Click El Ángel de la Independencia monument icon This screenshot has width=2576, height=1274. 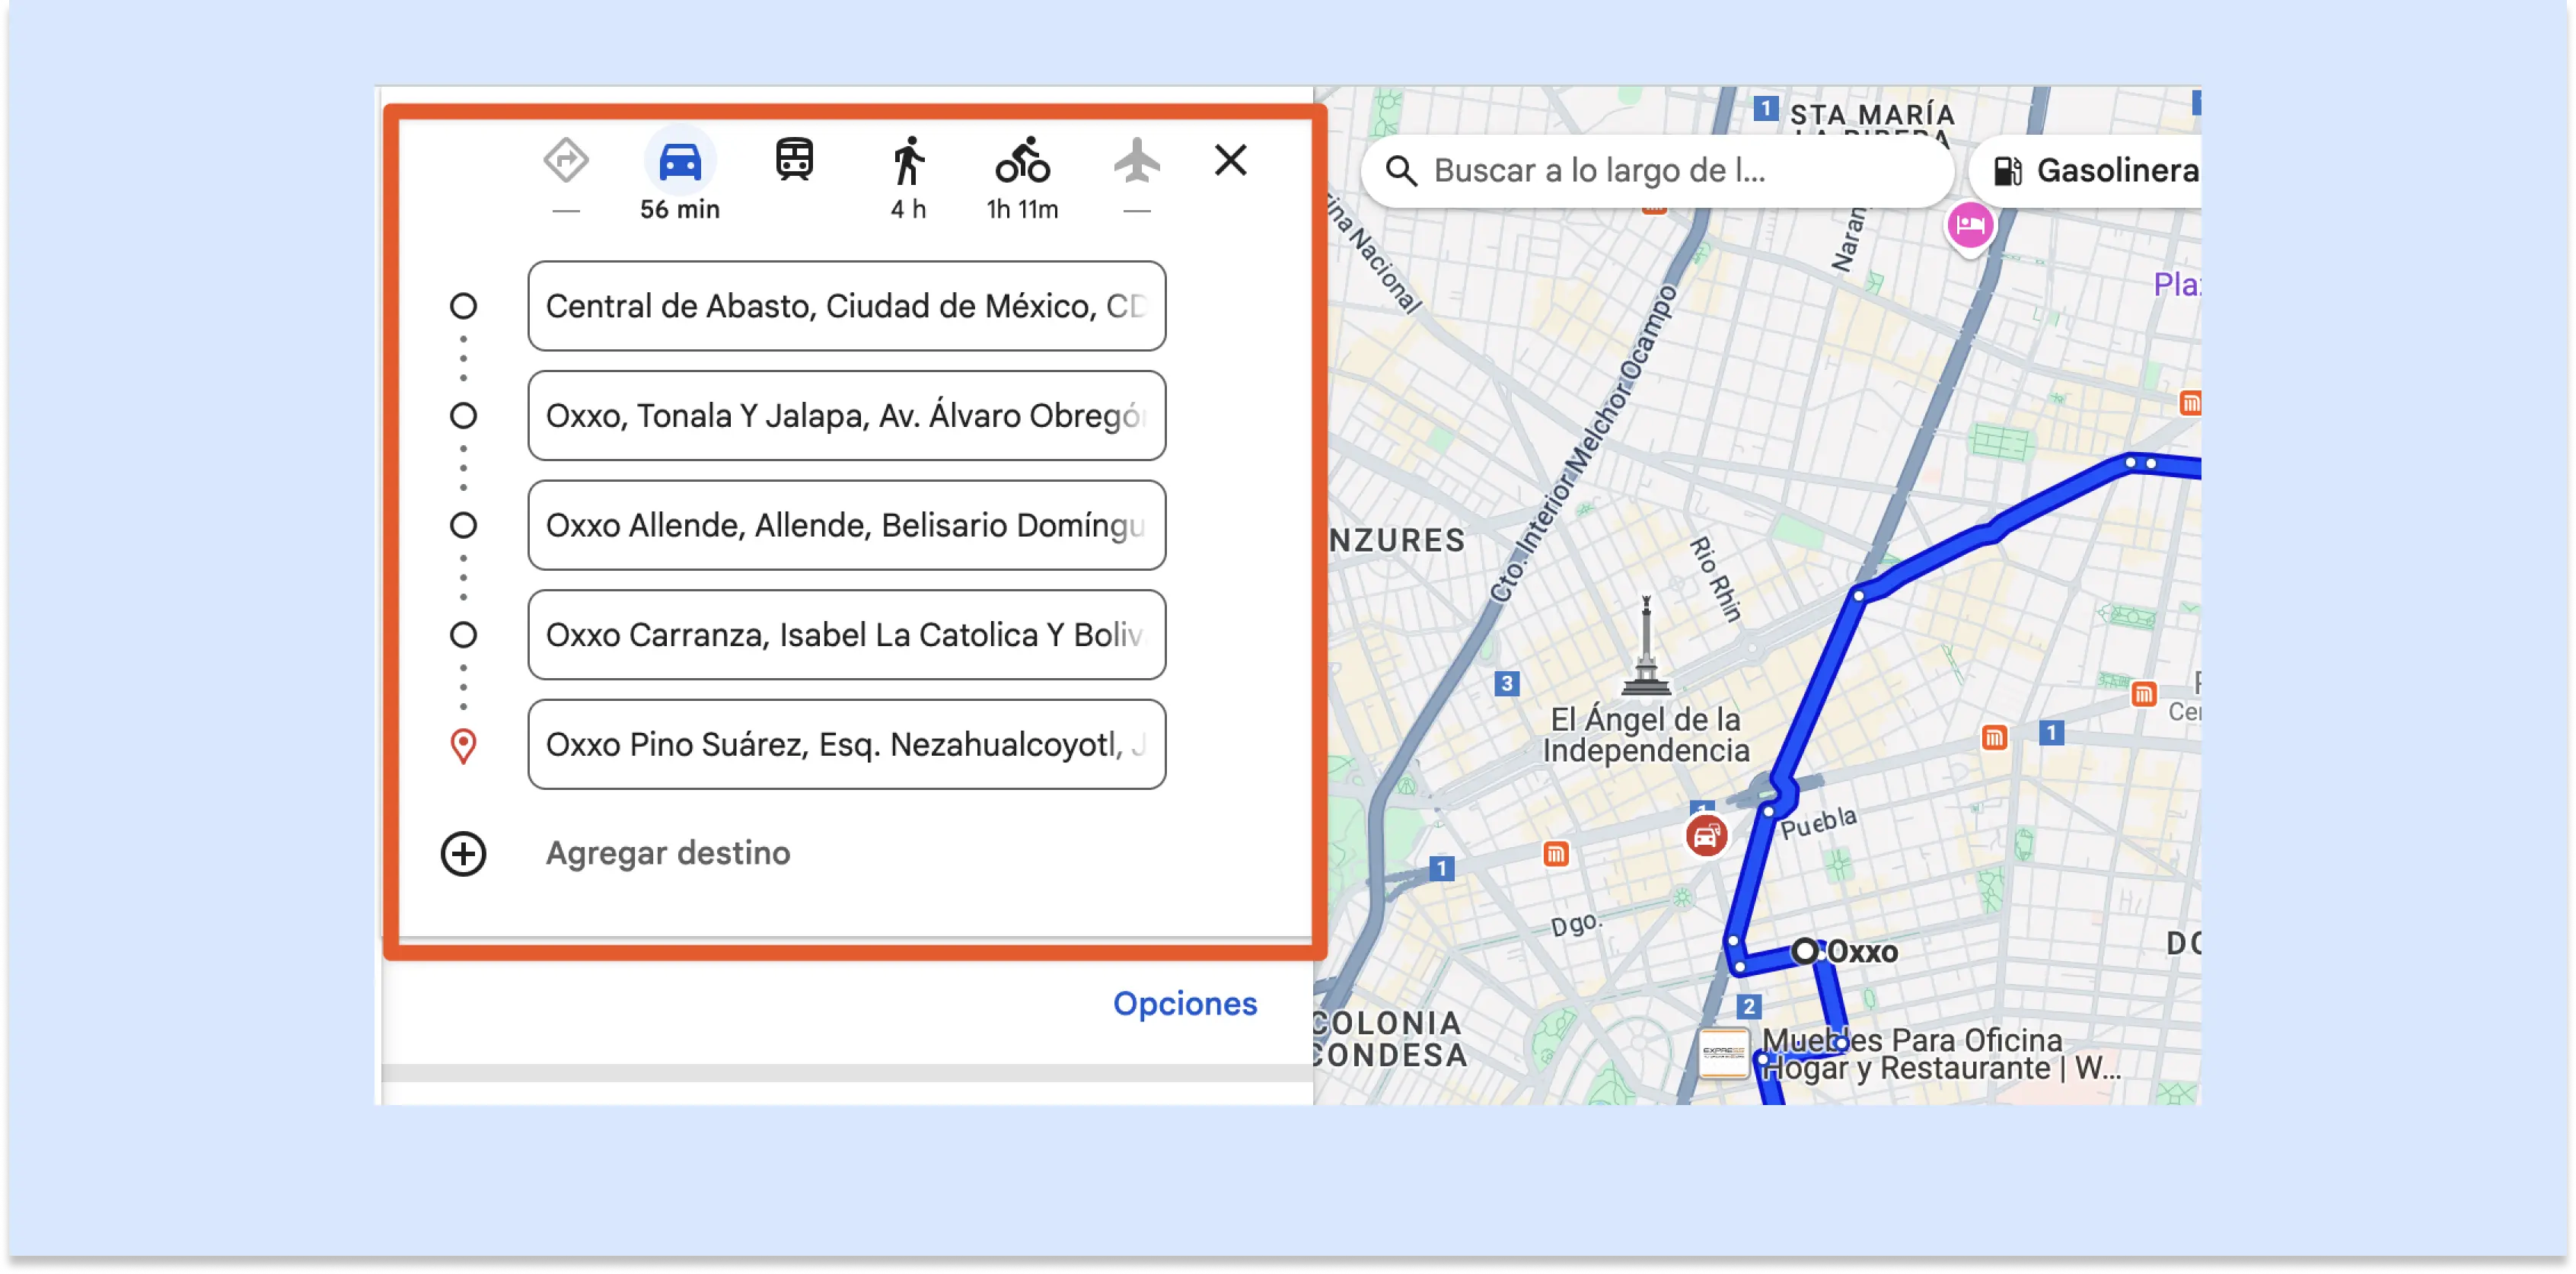pyautogui.click(x=1645, y=645)
